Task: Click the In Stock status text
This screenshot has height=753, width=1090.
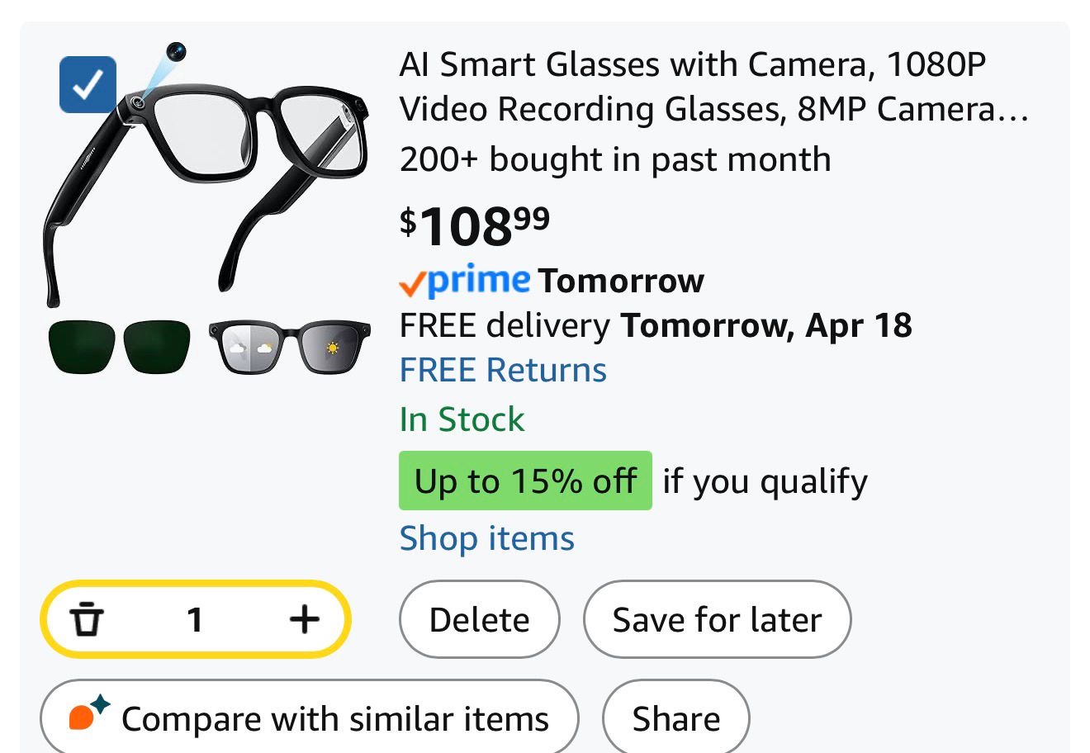Action: pyautogui.click(x=462, y=419)
